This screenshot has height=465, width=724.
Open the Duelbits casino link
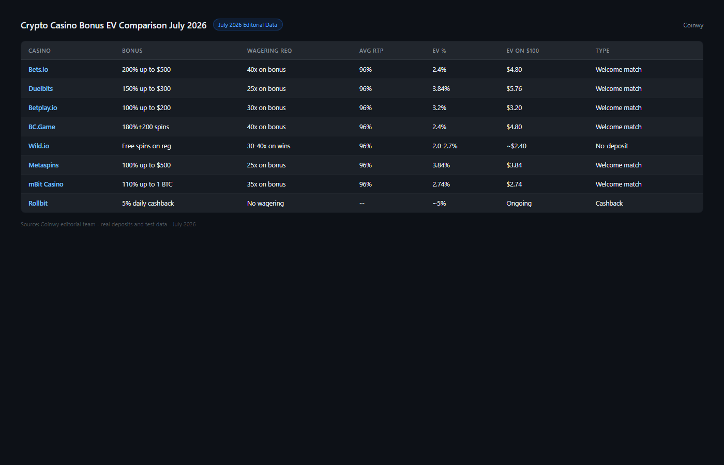click(x=41, y=89)
